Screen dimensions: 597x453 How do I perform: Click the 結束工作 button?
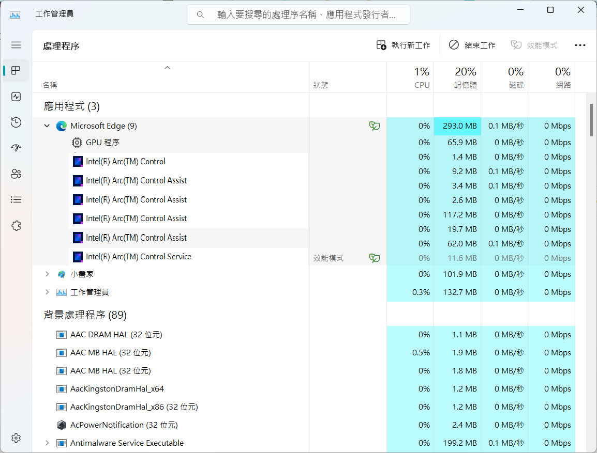472,45
